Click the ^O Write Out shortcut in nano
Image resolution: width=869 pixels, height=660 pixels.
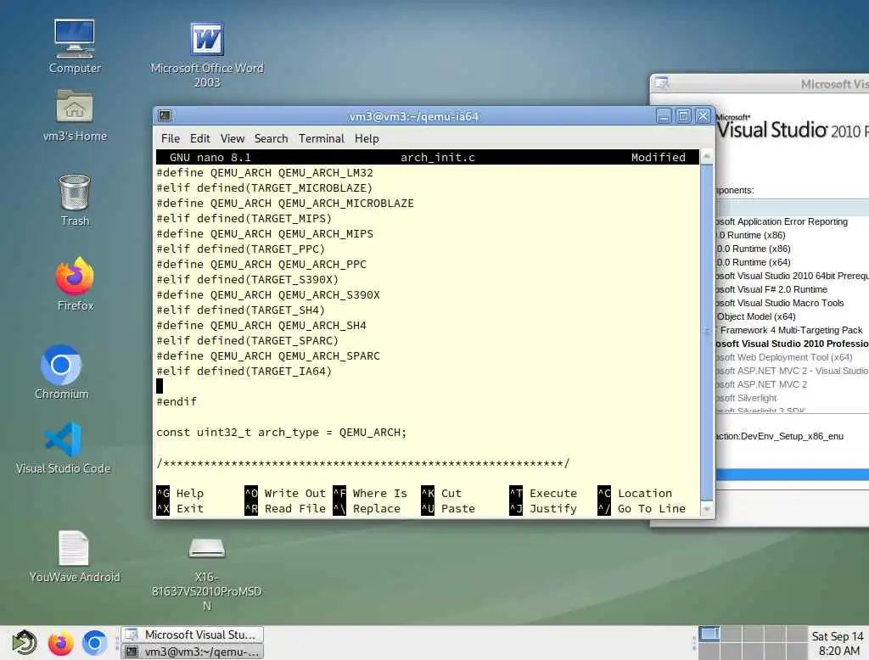[285, 493]
